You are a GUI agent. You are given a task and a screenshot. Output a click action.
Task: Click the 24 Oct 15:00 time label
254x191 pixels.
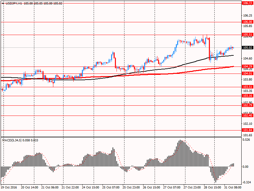click(x=91, y=187)
